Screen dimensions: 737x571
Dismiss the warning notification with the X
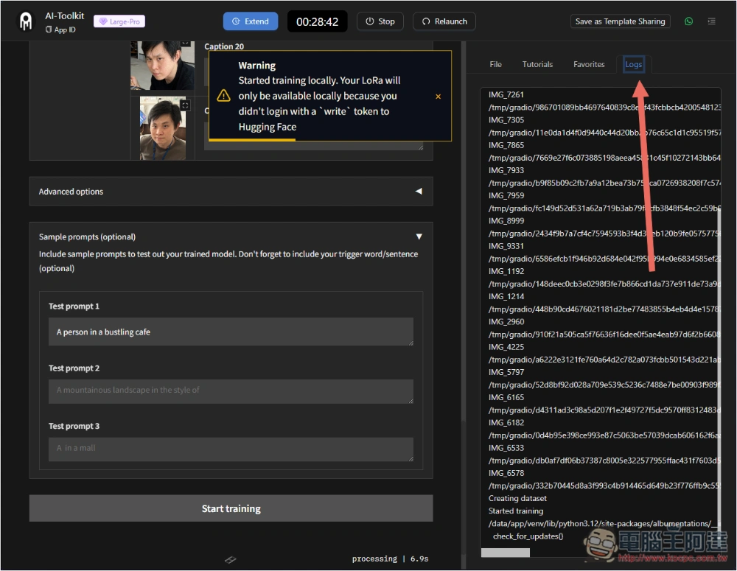(x=439, y=97)
